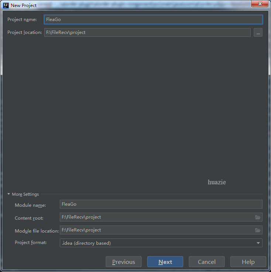The image size is (271, 272).
Task: Go back with the Previous button
Action: point(124,262)
